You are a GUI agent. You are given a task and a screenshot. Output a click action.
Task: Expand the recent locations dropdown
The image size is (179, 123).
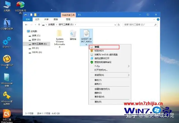[35, 25]
